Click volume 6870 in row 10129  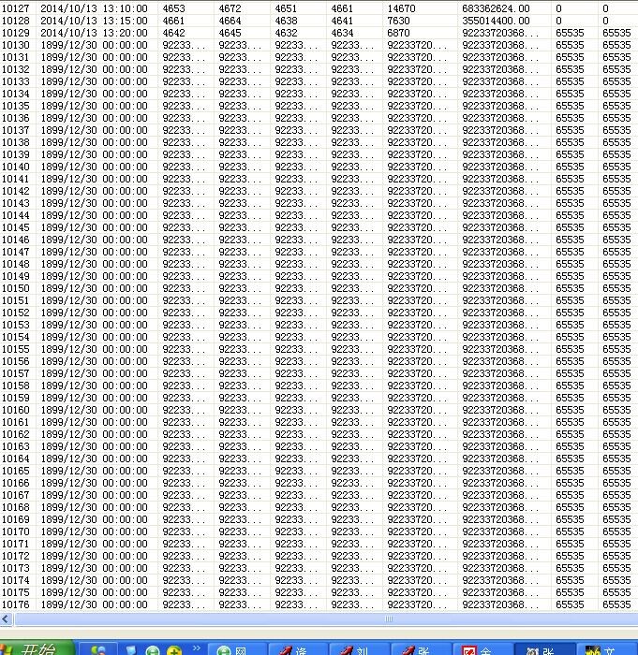(x=398, y=33)
